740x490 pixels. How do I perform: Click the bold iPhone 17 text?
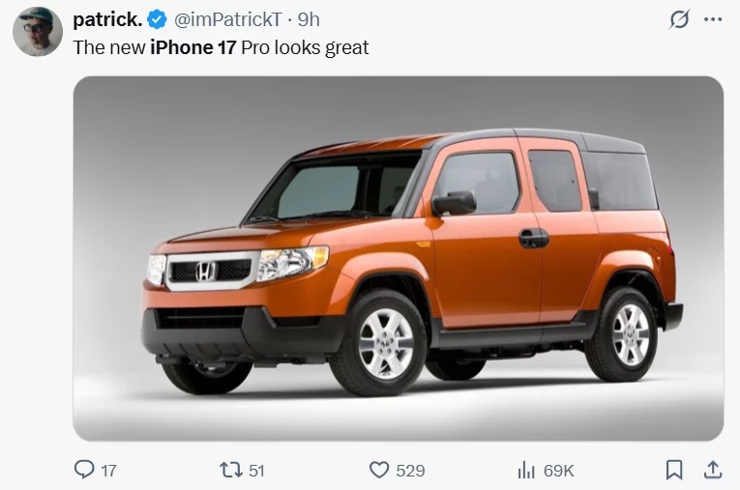[193, 47]
